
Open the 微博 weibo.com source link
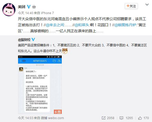(x=52, y=118)
